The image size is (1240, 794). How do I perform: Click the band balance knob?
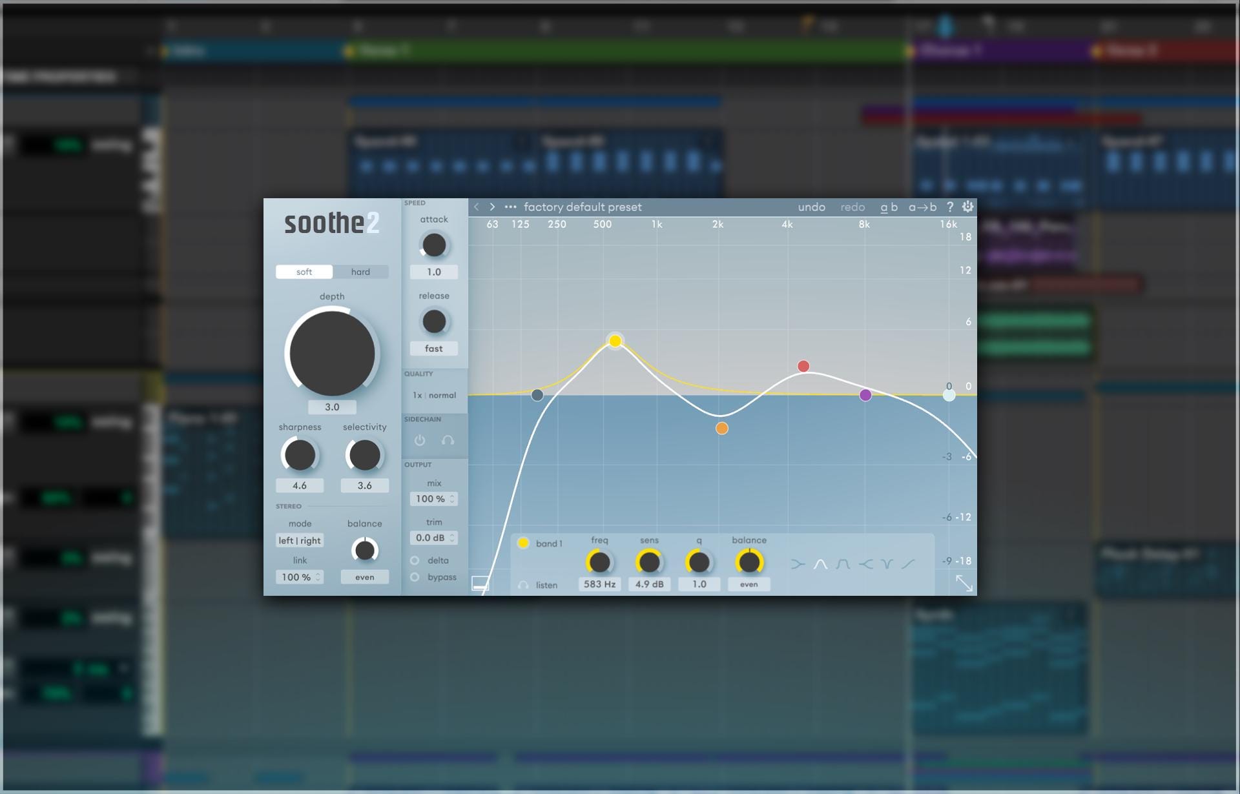tap(749, 562)
